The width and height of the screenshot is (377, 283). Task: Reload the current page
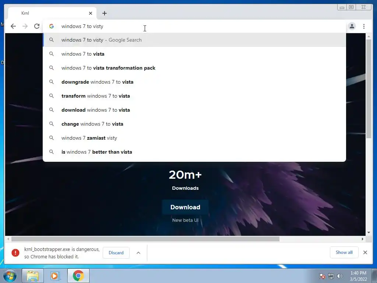(x=37, y=26)
